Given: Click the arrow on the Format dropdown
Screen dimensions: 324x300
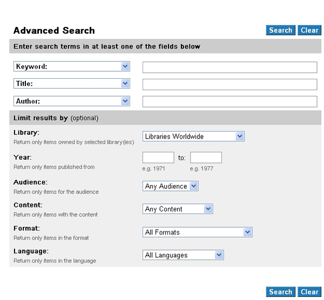Looking at the screenshot, I should pos(247,232).
